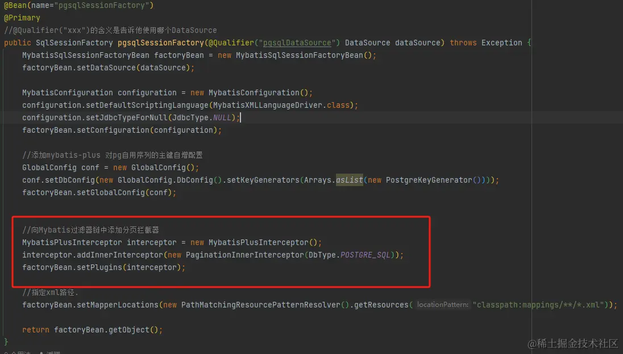Viewport: 623px width, 354px height.
Task: Click the new MybatisConfiguration() constructor call
Action: pos(249,93)
